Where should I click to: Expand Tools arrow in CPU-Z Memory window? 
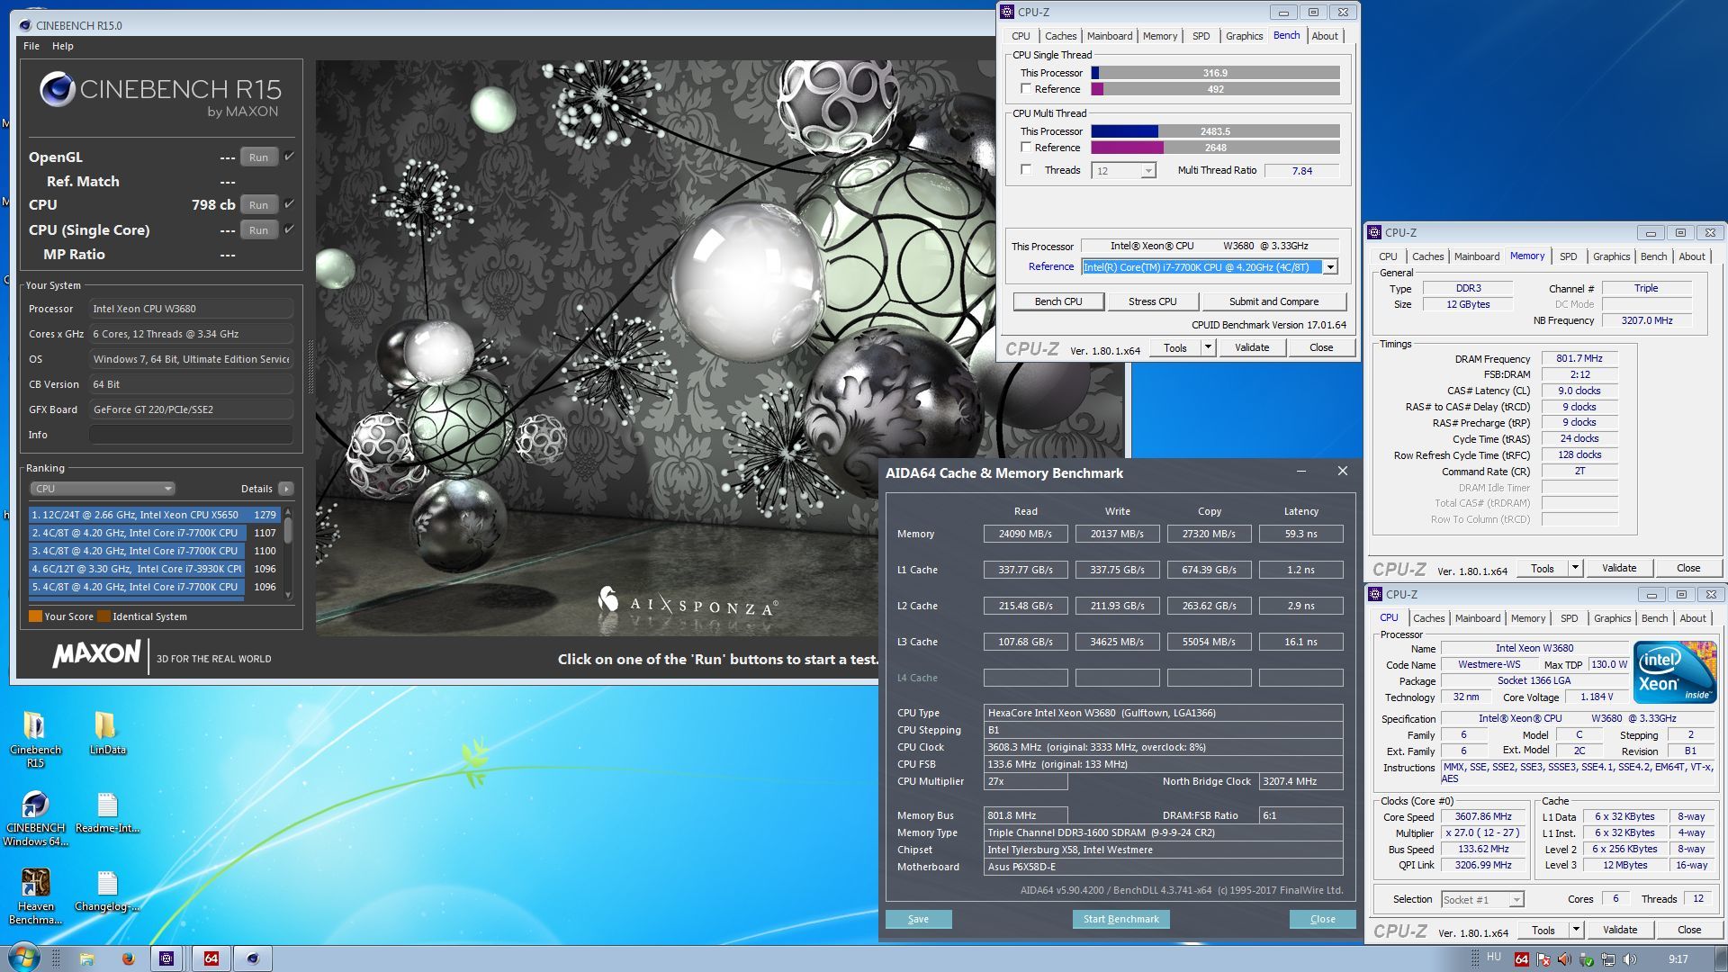point(1575,568)
